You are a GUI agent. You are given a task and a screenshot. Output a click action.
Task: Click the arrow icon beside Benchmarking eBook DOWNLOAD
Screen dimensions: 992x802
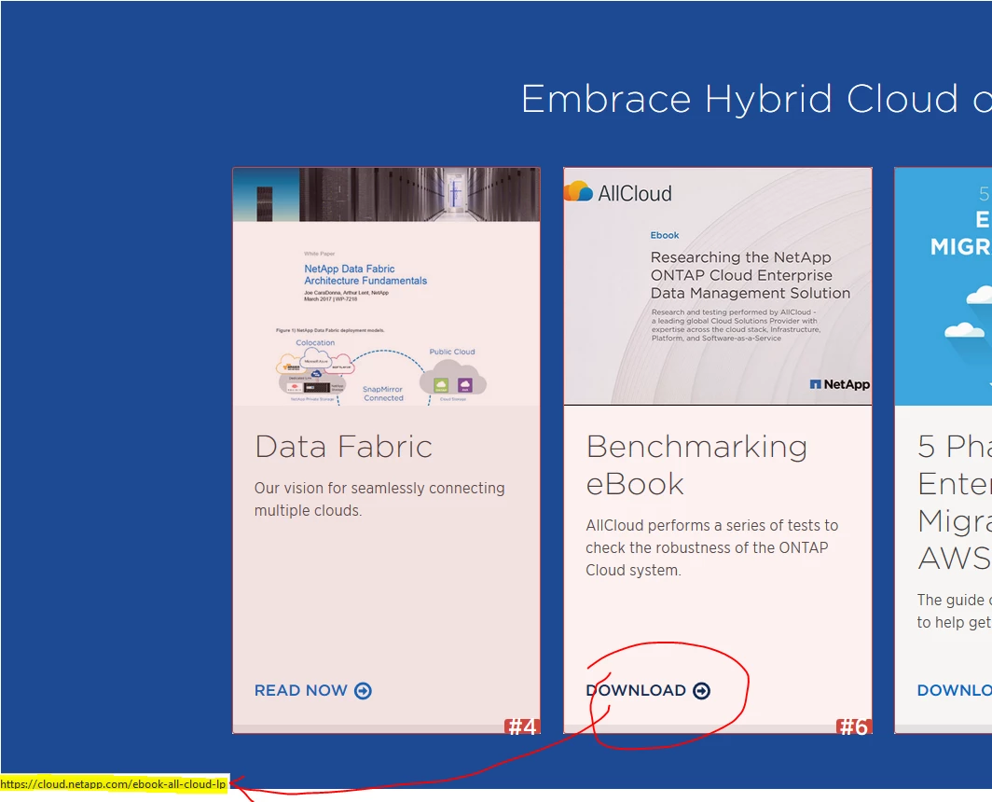pos(702,691)
